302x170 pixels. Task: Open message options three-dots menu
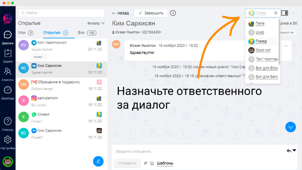tap(286, 46)
